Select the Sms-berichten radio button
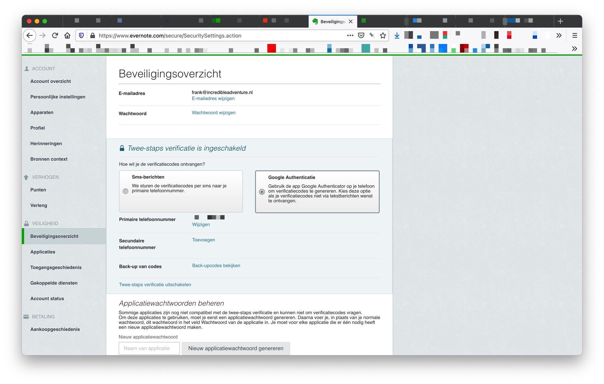The image size is (604, 384). pos(126,191)
